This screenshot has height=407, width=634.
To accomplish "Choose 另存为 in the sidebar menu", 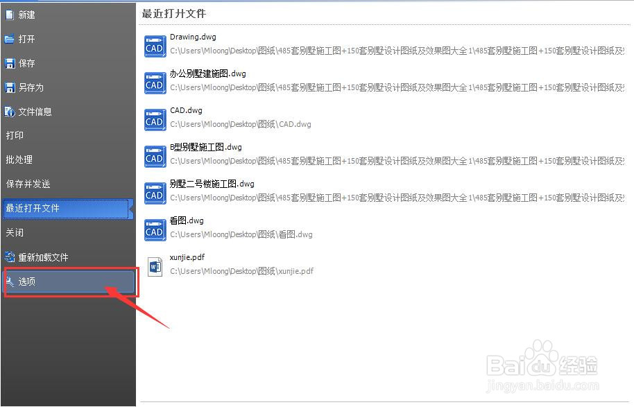I will pos(68,87).
